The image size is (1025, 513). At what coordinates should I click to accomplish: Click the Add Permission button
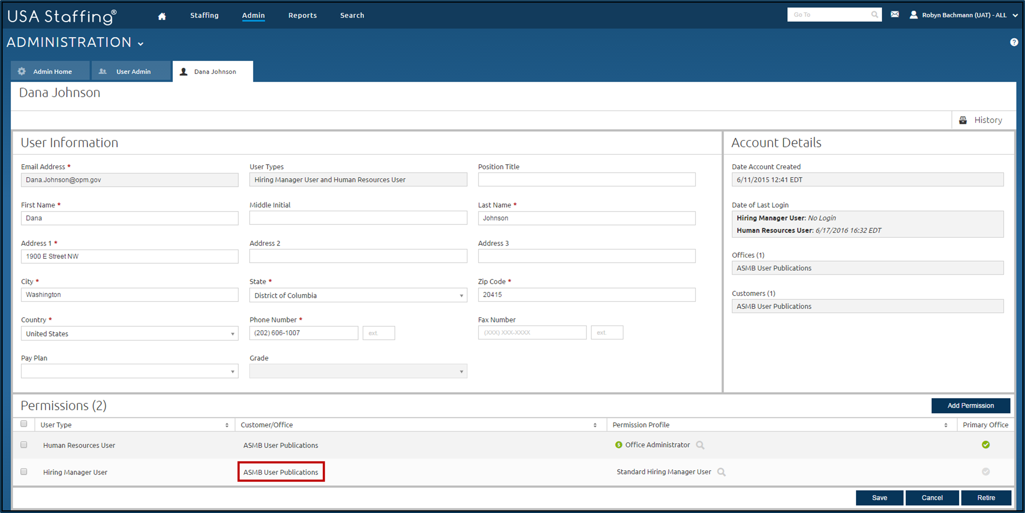click(x=970, y=406)
